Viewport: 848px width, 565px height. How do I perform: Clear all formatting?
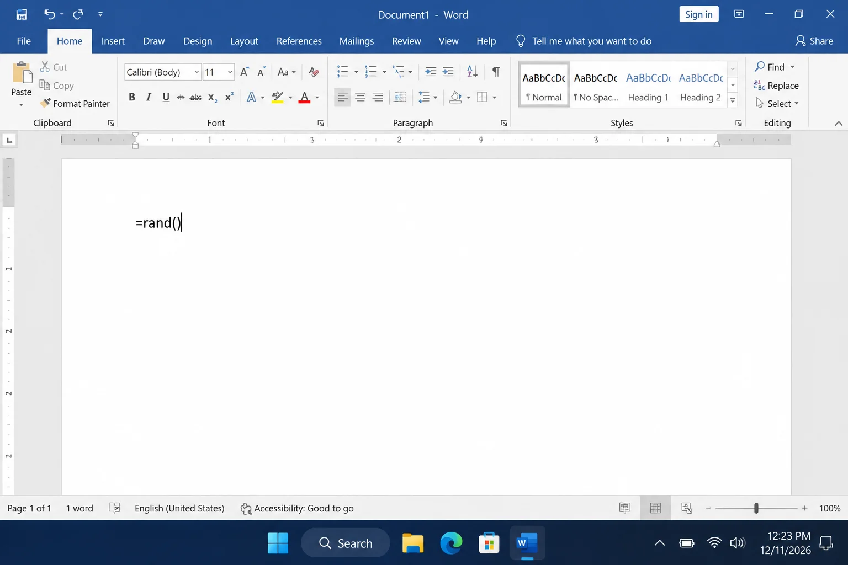tap(314, 72)
